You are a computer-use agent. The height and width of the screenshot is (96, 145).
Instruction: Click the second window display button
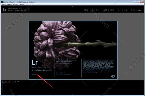[8, 81]
